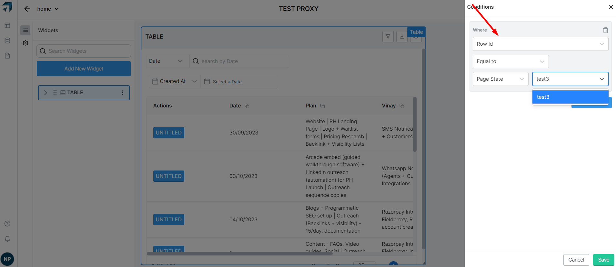This screenshot has height=267, width=616.
Task: Click the search by Date input field
Action: click(x=239, y=61)
